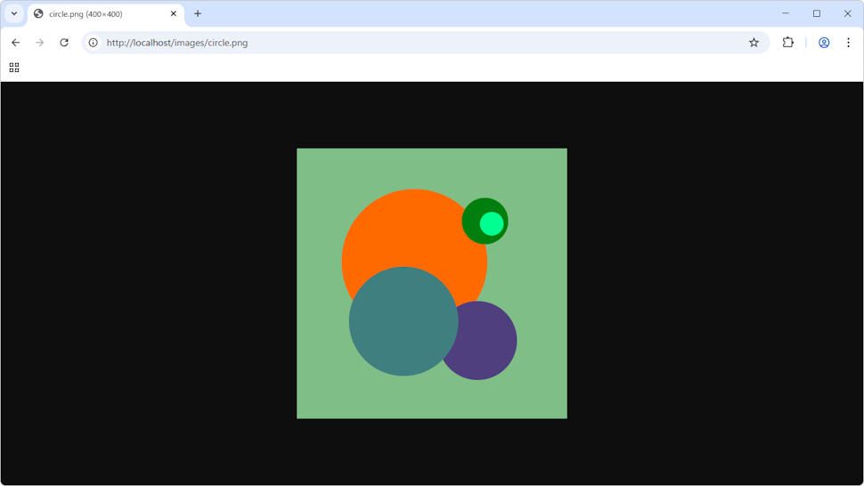This screenshot has height=486, width=864.
Task: Open the Chrome three-dot menu
Action: (848, 43)
